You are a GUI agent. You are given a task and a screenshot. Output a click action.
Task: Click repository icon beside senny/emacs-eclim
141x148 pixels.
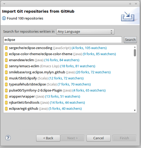point(6,66)
